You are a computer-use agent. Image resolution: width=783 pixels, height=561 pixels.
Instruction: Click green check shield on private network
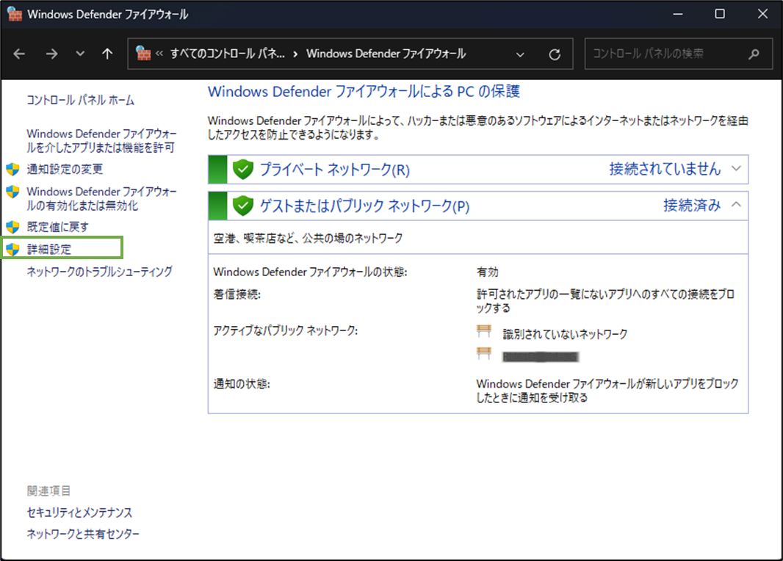coord(243,170)
